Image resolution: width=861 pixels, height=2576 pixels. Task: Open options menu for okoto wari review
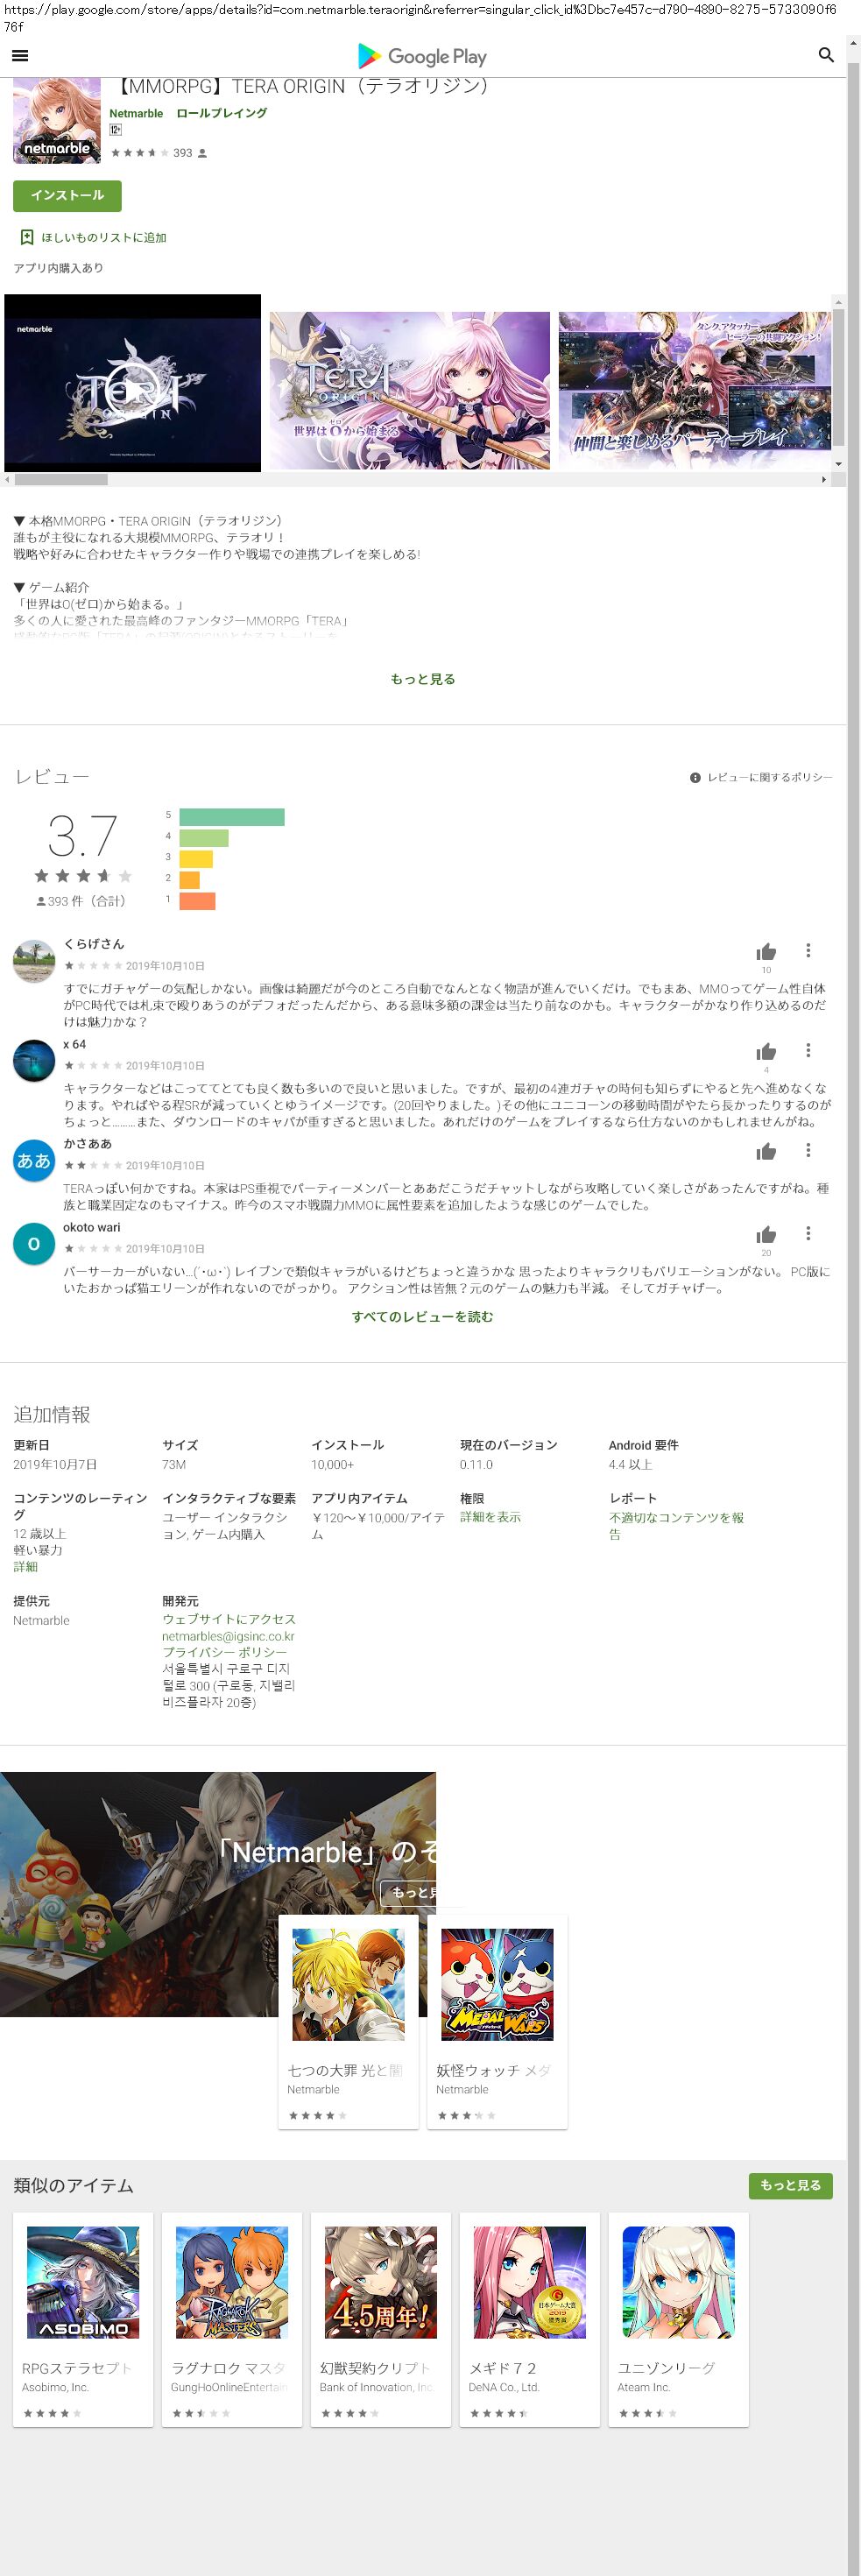coord(808,1233)
